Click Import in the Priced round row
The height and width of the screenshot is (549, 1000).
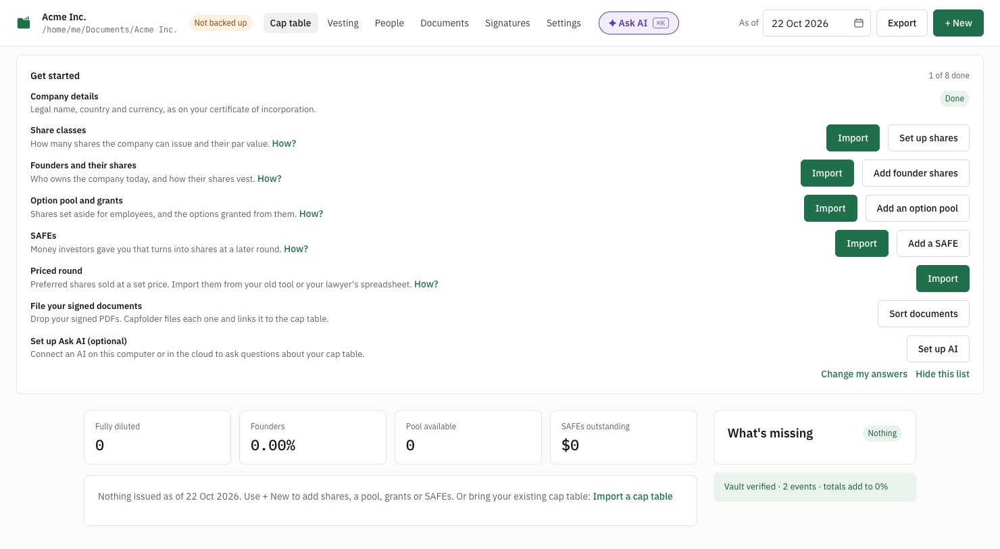[x=943, y=279]
